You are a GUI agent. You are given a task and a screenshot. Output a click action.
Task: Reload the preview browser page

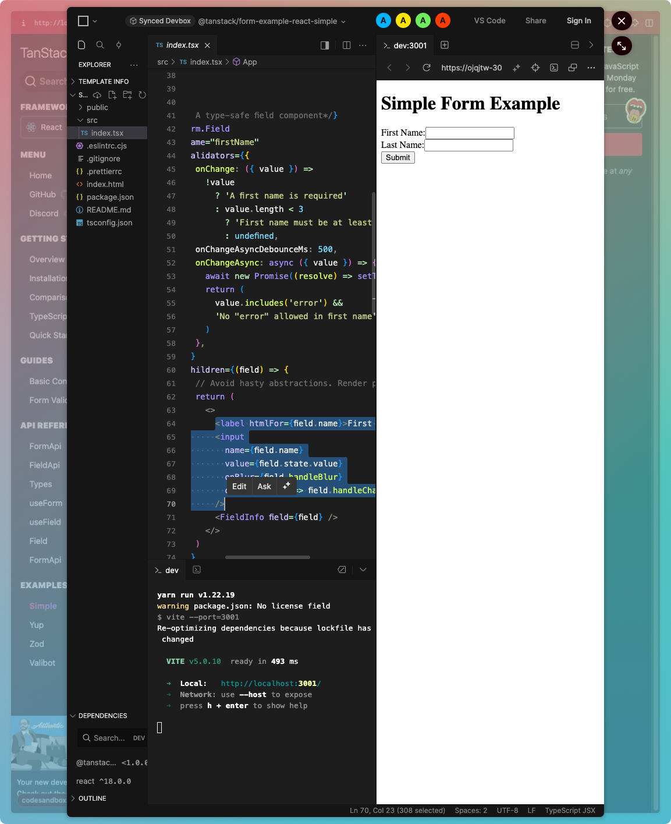pyautogui.click(x=427, y=68)
